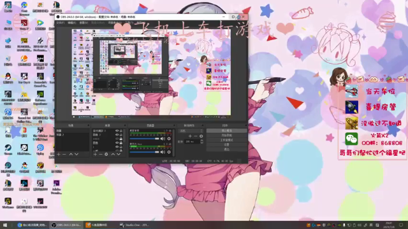This screenshot has width=408, height=229.
Task: Toggle Studio Mode button in Controls
Action: [x=227, y=140]
